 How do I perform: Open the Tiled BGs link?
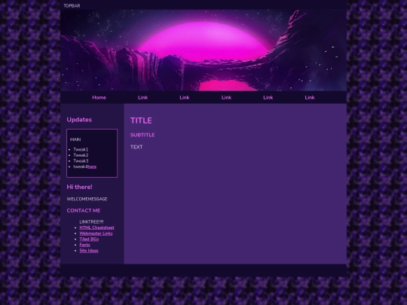point(89,239)
